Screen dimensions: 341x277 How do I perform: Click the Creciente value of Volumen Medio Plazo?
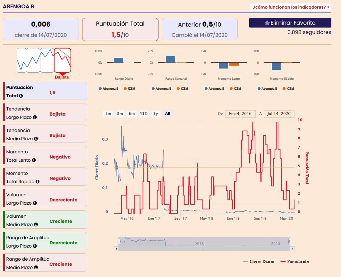[x=61, y=221]
